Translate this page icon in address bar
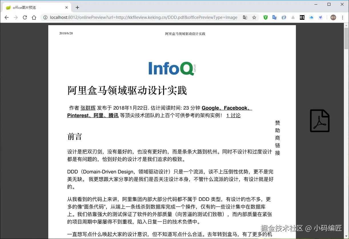349x239 pixels. tap(245, 17)
